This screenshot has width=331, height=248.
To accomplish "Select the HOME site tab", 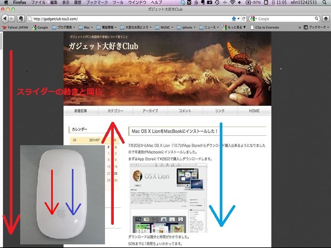I will tap(254, 111).
